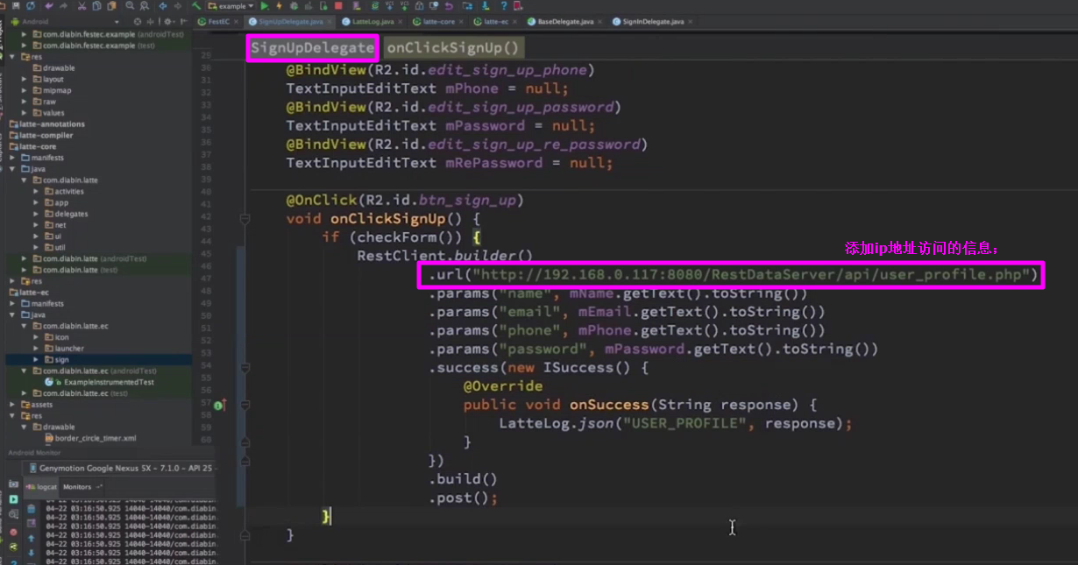Expand the values folder arrow

coord(26,113)
